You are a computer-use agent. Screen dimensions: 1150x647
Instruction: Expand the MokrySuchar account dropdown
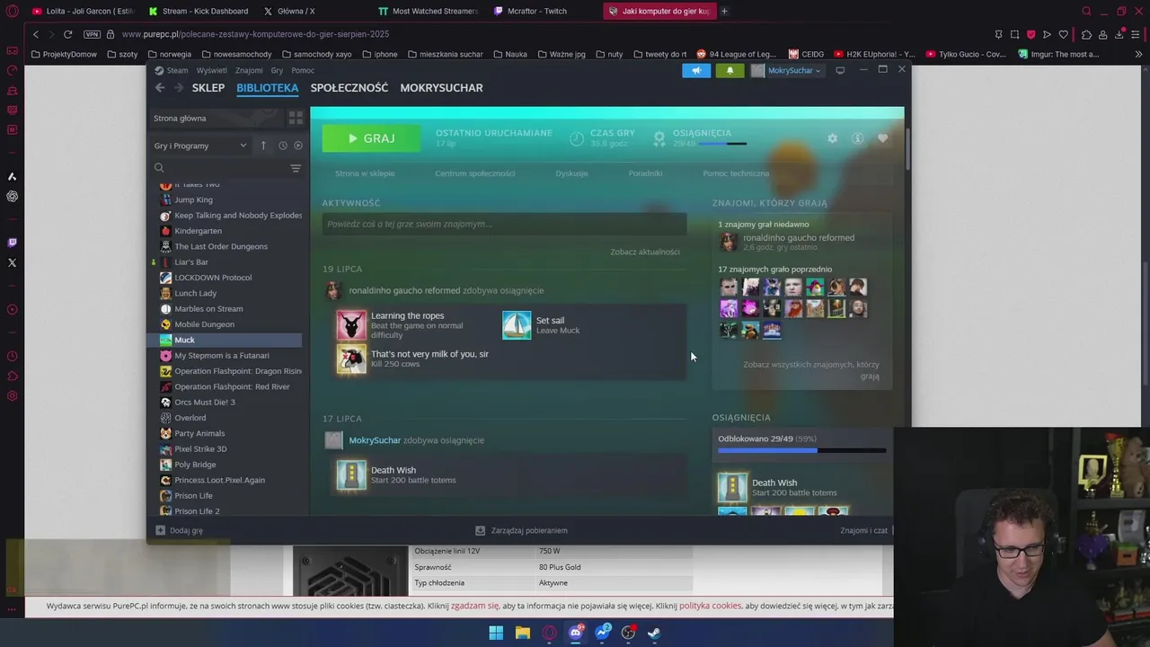(786, 70)
